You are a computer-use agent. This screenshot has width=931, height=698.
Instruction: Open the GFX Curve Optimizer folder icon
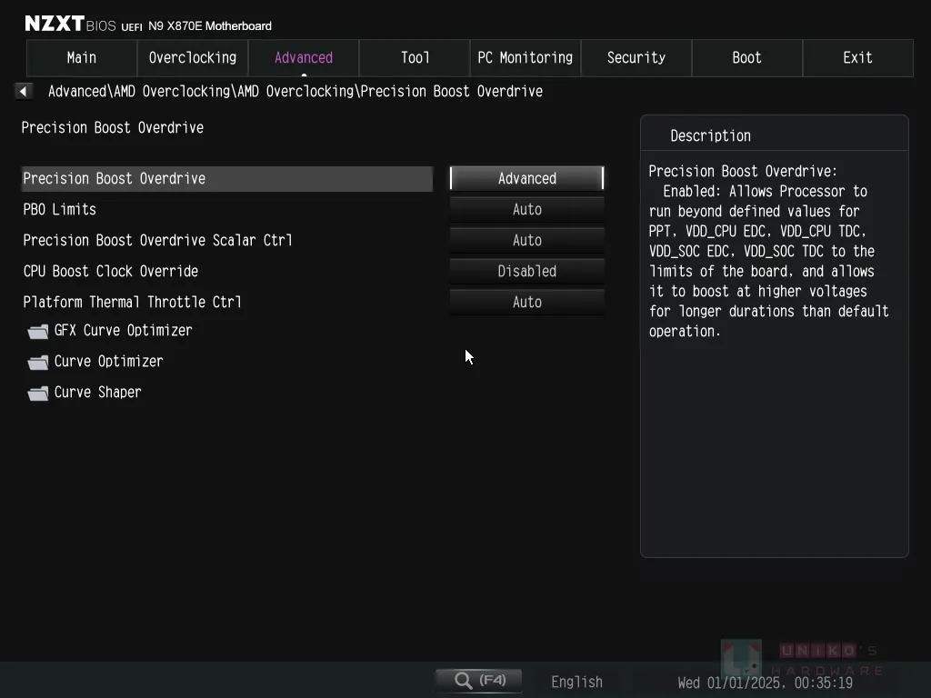(x=38, y=331)
